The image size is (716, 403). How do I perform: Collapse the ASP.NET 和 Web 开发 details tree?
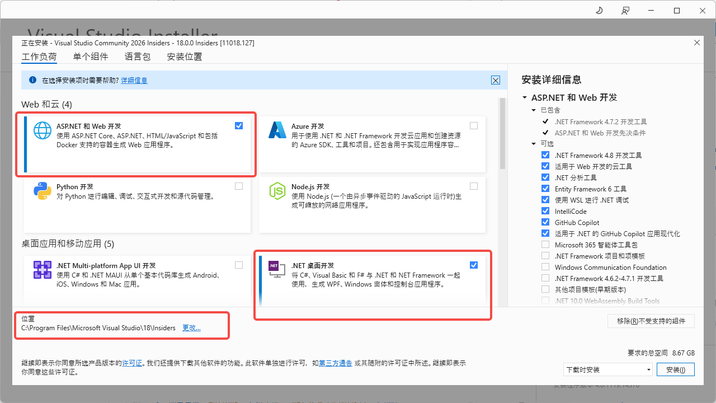click(x=525, y=98)
